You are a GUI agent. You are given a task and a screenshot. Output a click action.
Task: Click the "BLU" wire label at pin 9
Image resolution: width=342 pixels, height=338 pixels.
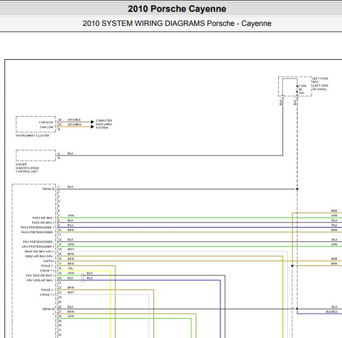point(71,225)
